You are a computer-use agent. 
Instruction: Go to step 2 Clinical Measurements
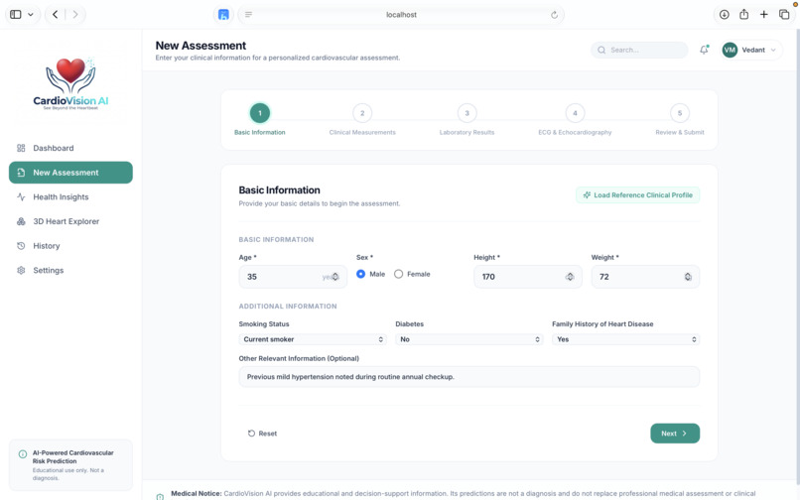pyautogui.click(x=362, y=119)
